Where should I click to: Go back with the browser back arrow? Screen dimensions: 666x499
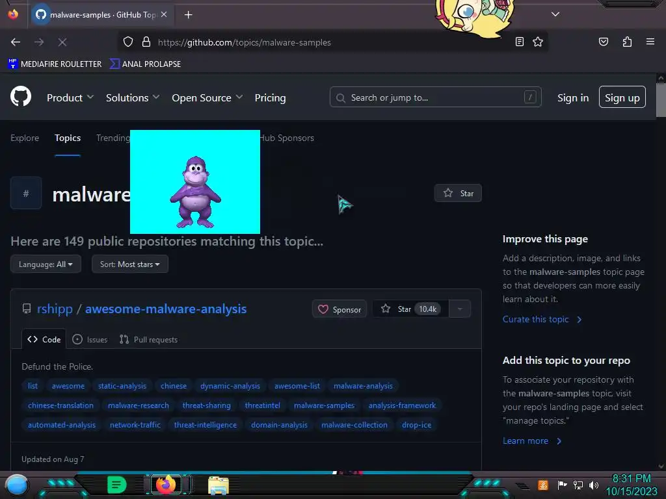(16, 42)
